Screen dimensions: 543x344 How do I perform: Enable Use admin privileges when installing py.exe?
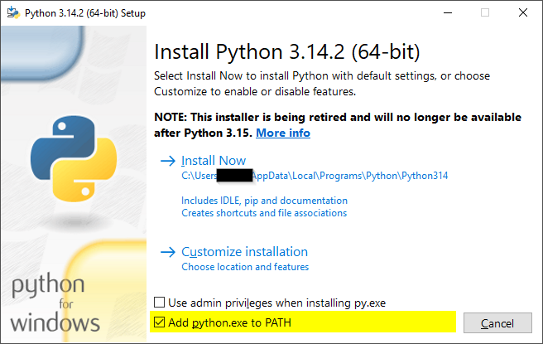pyautogui.click(x=161, y=303)
